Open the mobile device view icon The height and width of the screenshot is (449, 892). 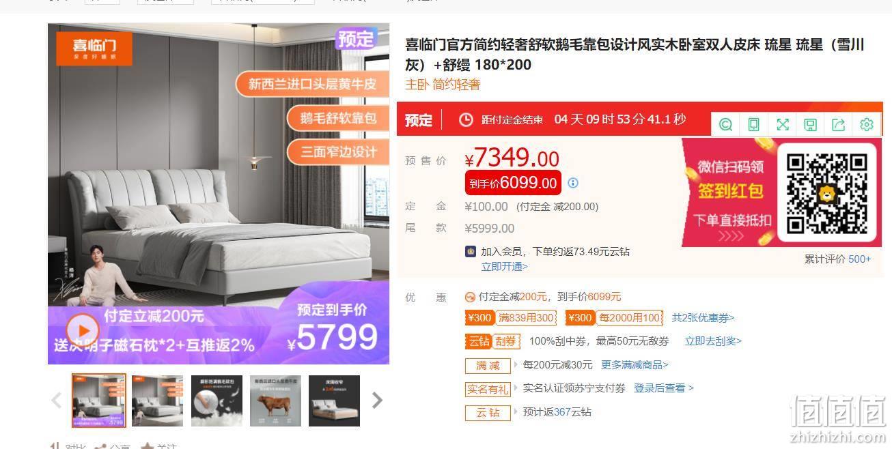pyautogui.click(x=754, y=124)
